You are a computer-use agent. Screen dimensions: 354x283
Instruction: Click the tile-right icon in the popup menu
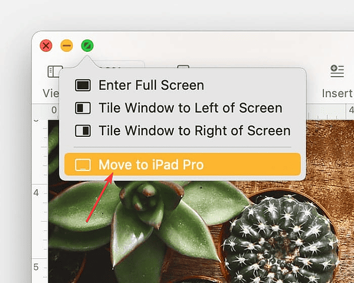(83, 131)
